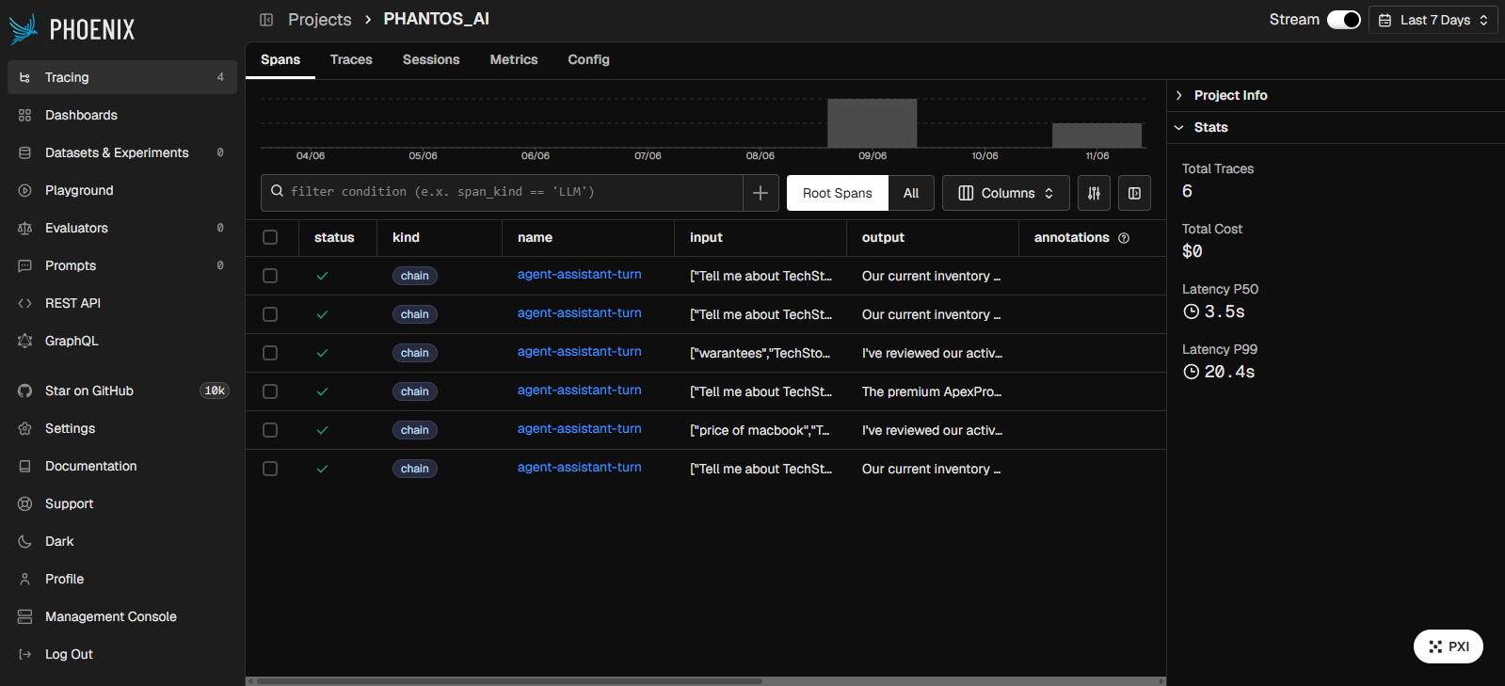1505x686 pixels.
Task: Click calendar icon in time range selector
Action: coord(1385,20)
